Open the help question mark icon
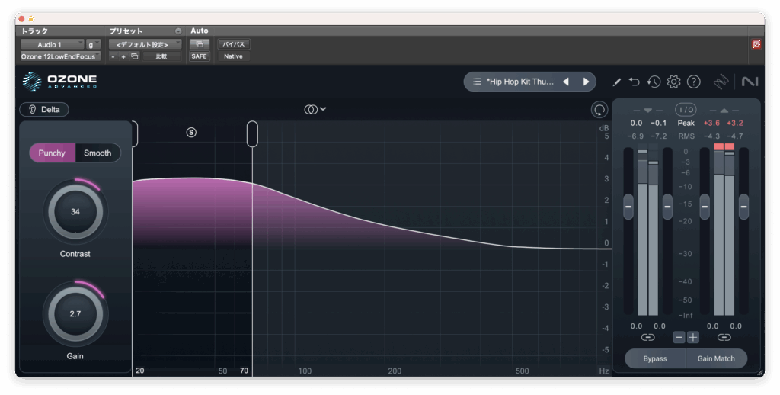 pyautogui.click(x=693, y=82)
